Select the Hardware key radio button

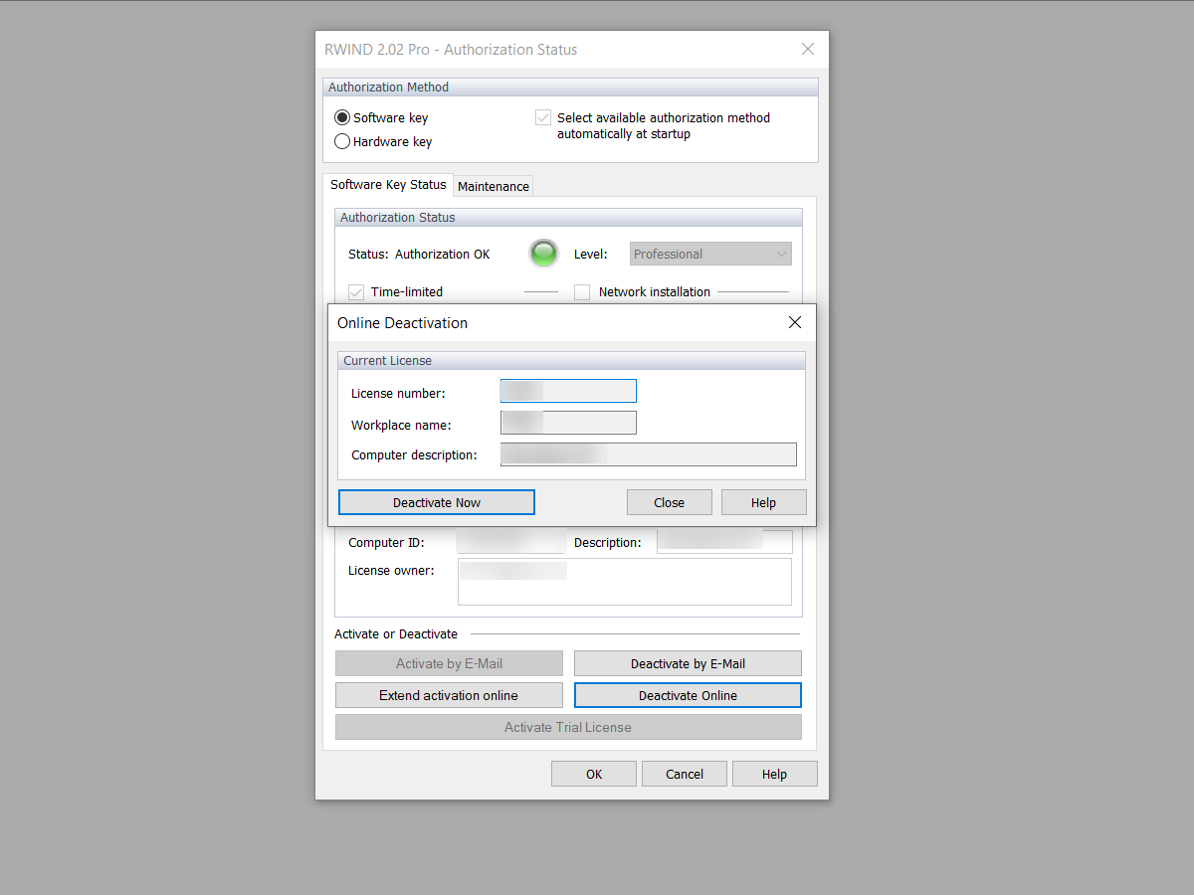pyautogui.click(x=341, y=141)
